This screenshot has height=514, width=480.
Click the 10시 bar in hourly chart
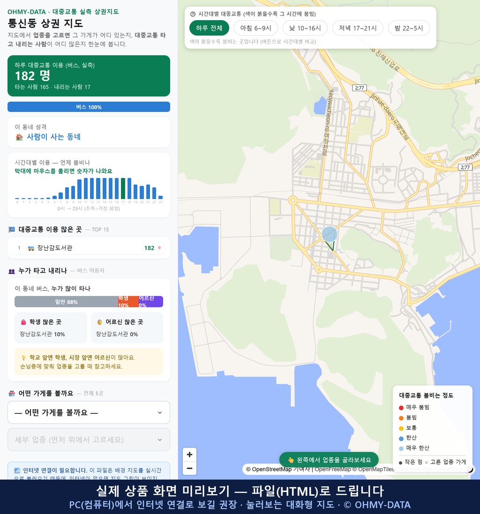point(79,189)
